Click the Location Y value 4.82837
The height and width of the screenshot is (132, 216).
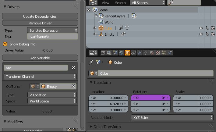click(108, 104)
